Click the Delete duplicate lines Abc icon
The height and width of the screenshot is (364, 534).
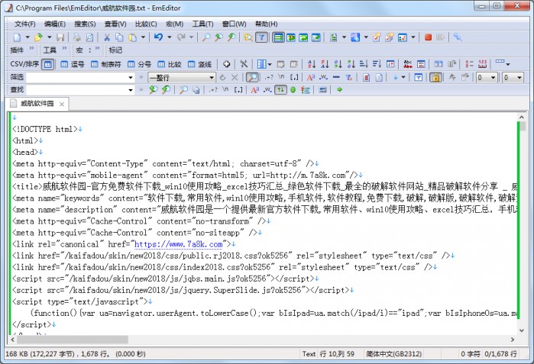(408, 64)
